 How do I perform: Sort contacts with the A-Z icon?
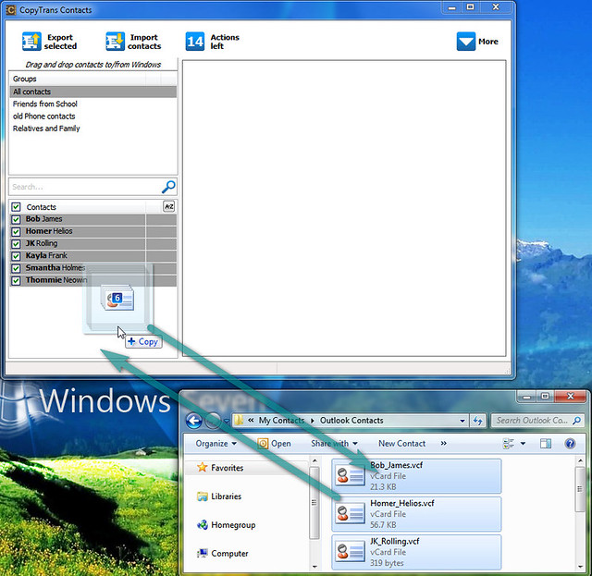[x=168, y=206]
